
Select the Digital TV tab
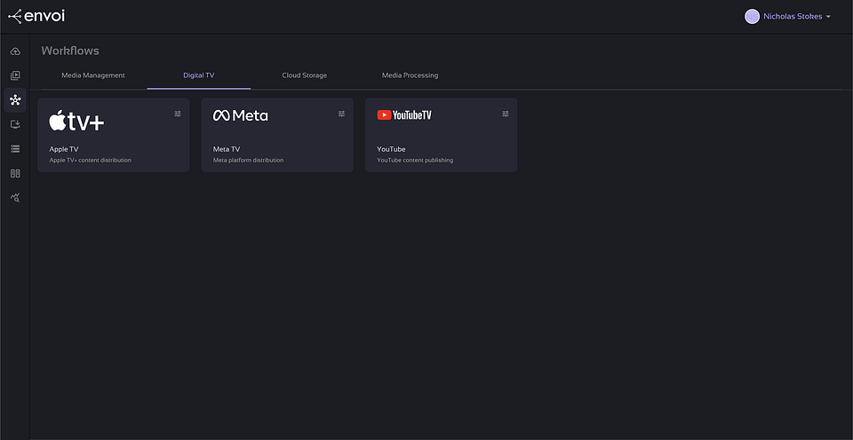198,75
